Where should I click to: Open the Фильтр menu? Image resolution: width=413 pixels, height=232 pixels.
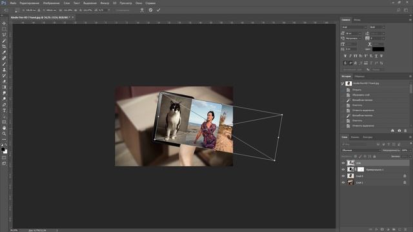pyautogui.click(x=105, y=3)
